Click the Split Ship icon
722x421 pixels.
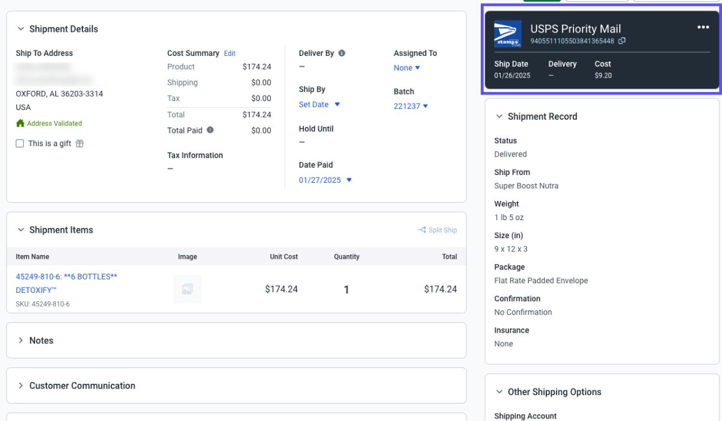click(x=422, y=230)
